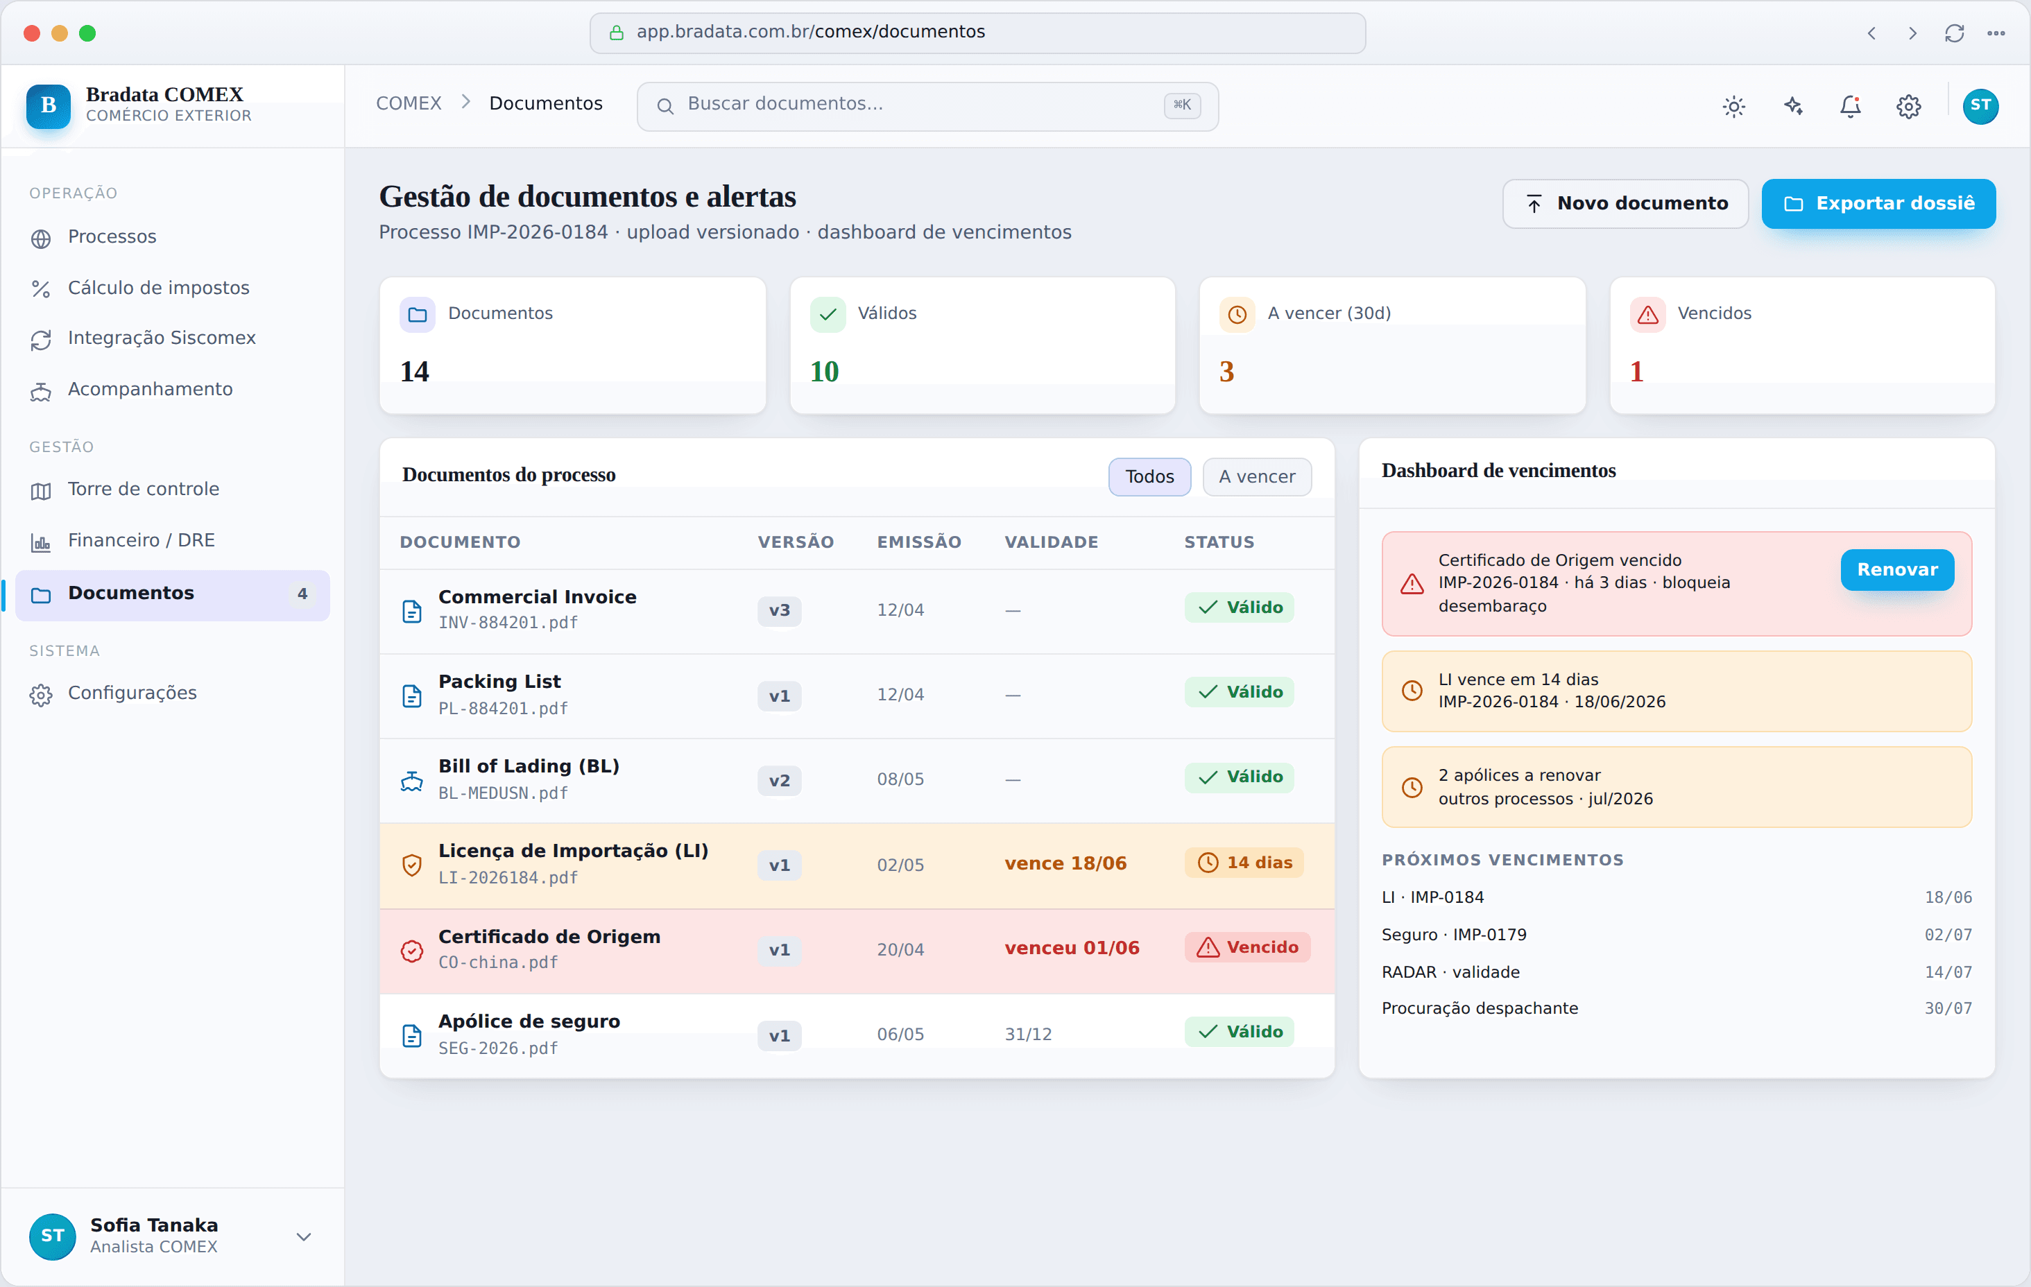The width and height of the screenshot is (2031, 1287).
Task: Click the STATUS column header
Action: tap(1219, 543)
